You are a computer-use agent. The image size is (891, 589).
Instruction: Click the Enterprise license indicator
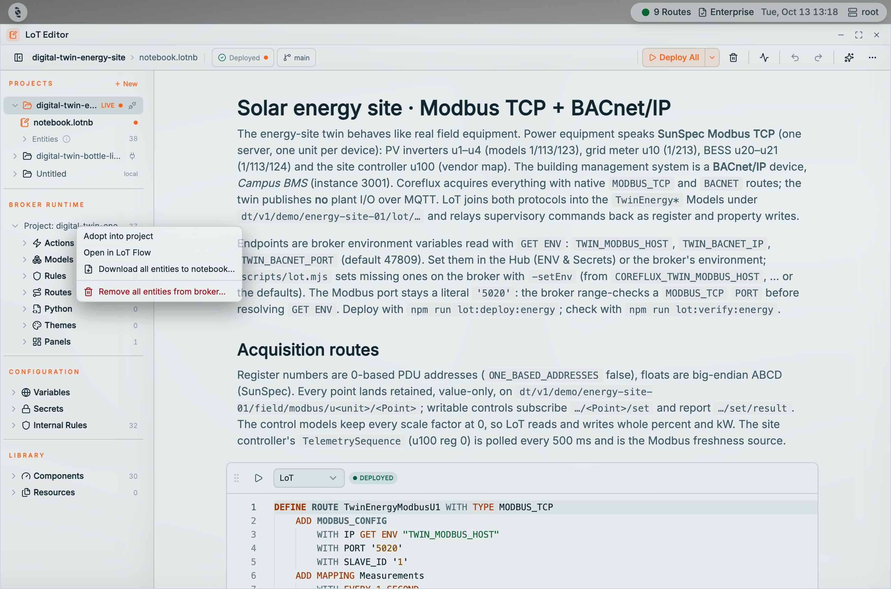click(726, 12)
